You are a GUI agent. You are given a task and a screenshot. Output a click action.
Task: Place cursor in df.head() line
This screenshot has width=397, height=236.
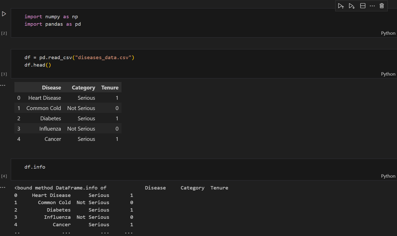[38, 65]
